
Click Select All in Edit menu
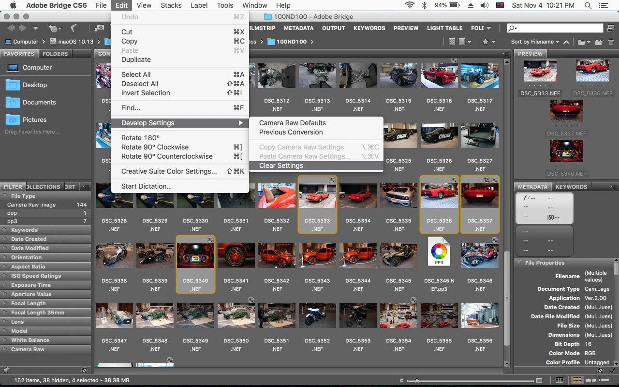(180, 74)
